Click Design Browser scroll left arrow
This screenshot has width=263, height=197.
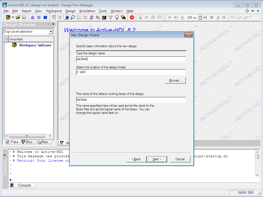pos(7,136)
